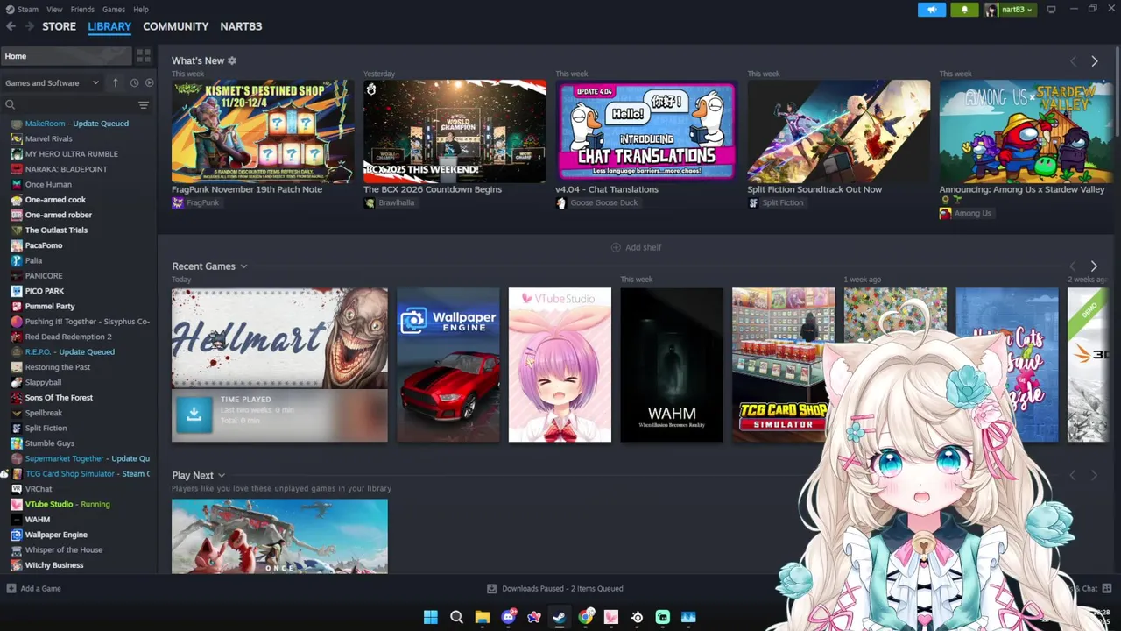1121x631 pixels.
Task: Open the WAHM game tile
Action: coord(672,365)
